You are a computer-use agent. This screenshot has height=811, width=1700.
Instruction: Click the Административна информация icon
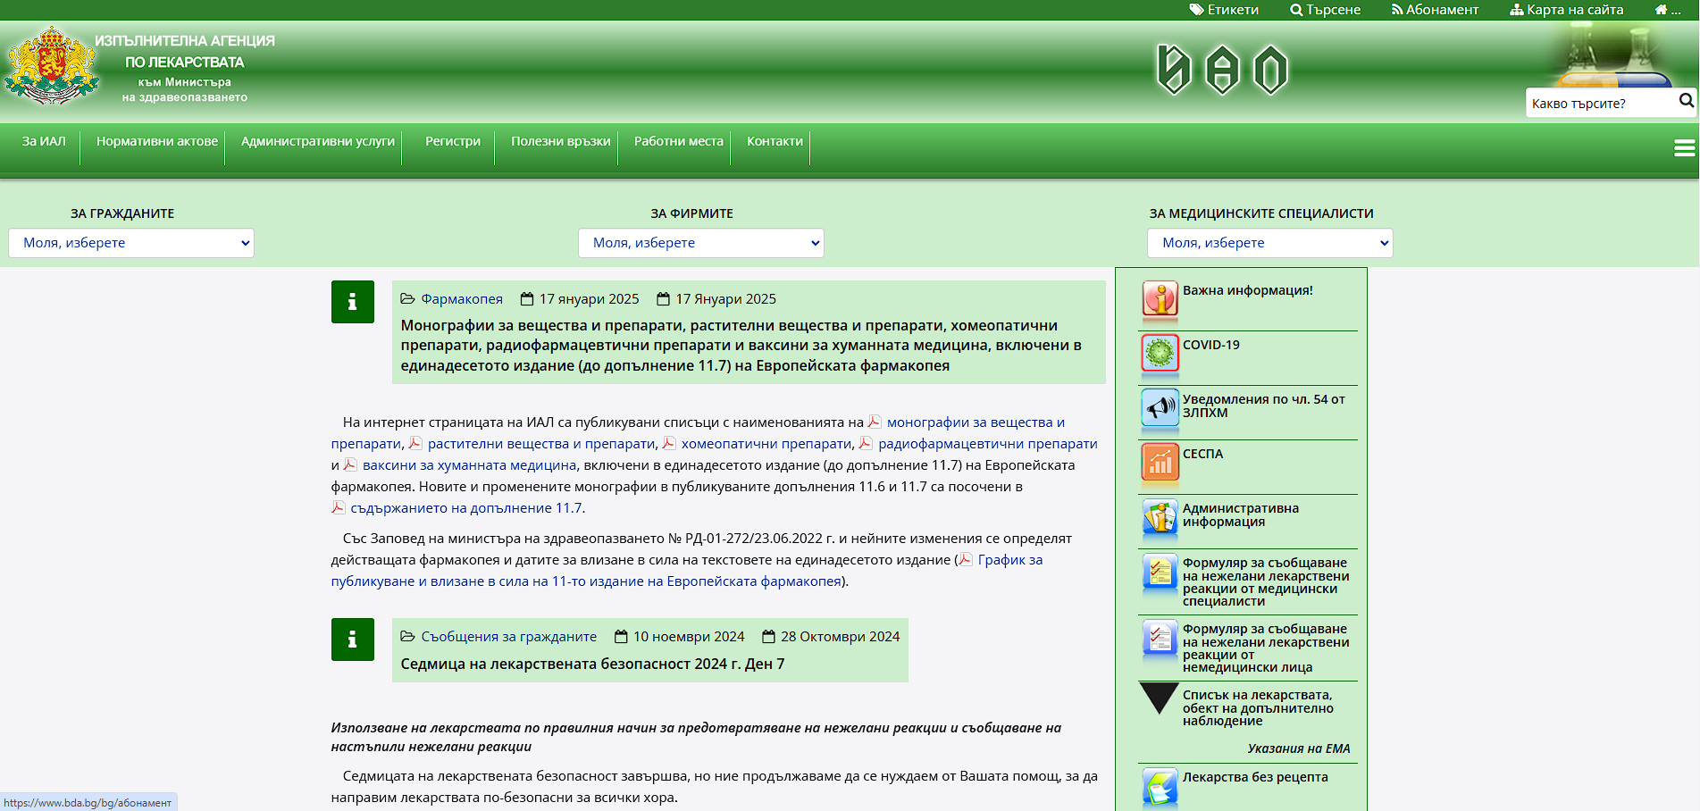point(1160,517)
